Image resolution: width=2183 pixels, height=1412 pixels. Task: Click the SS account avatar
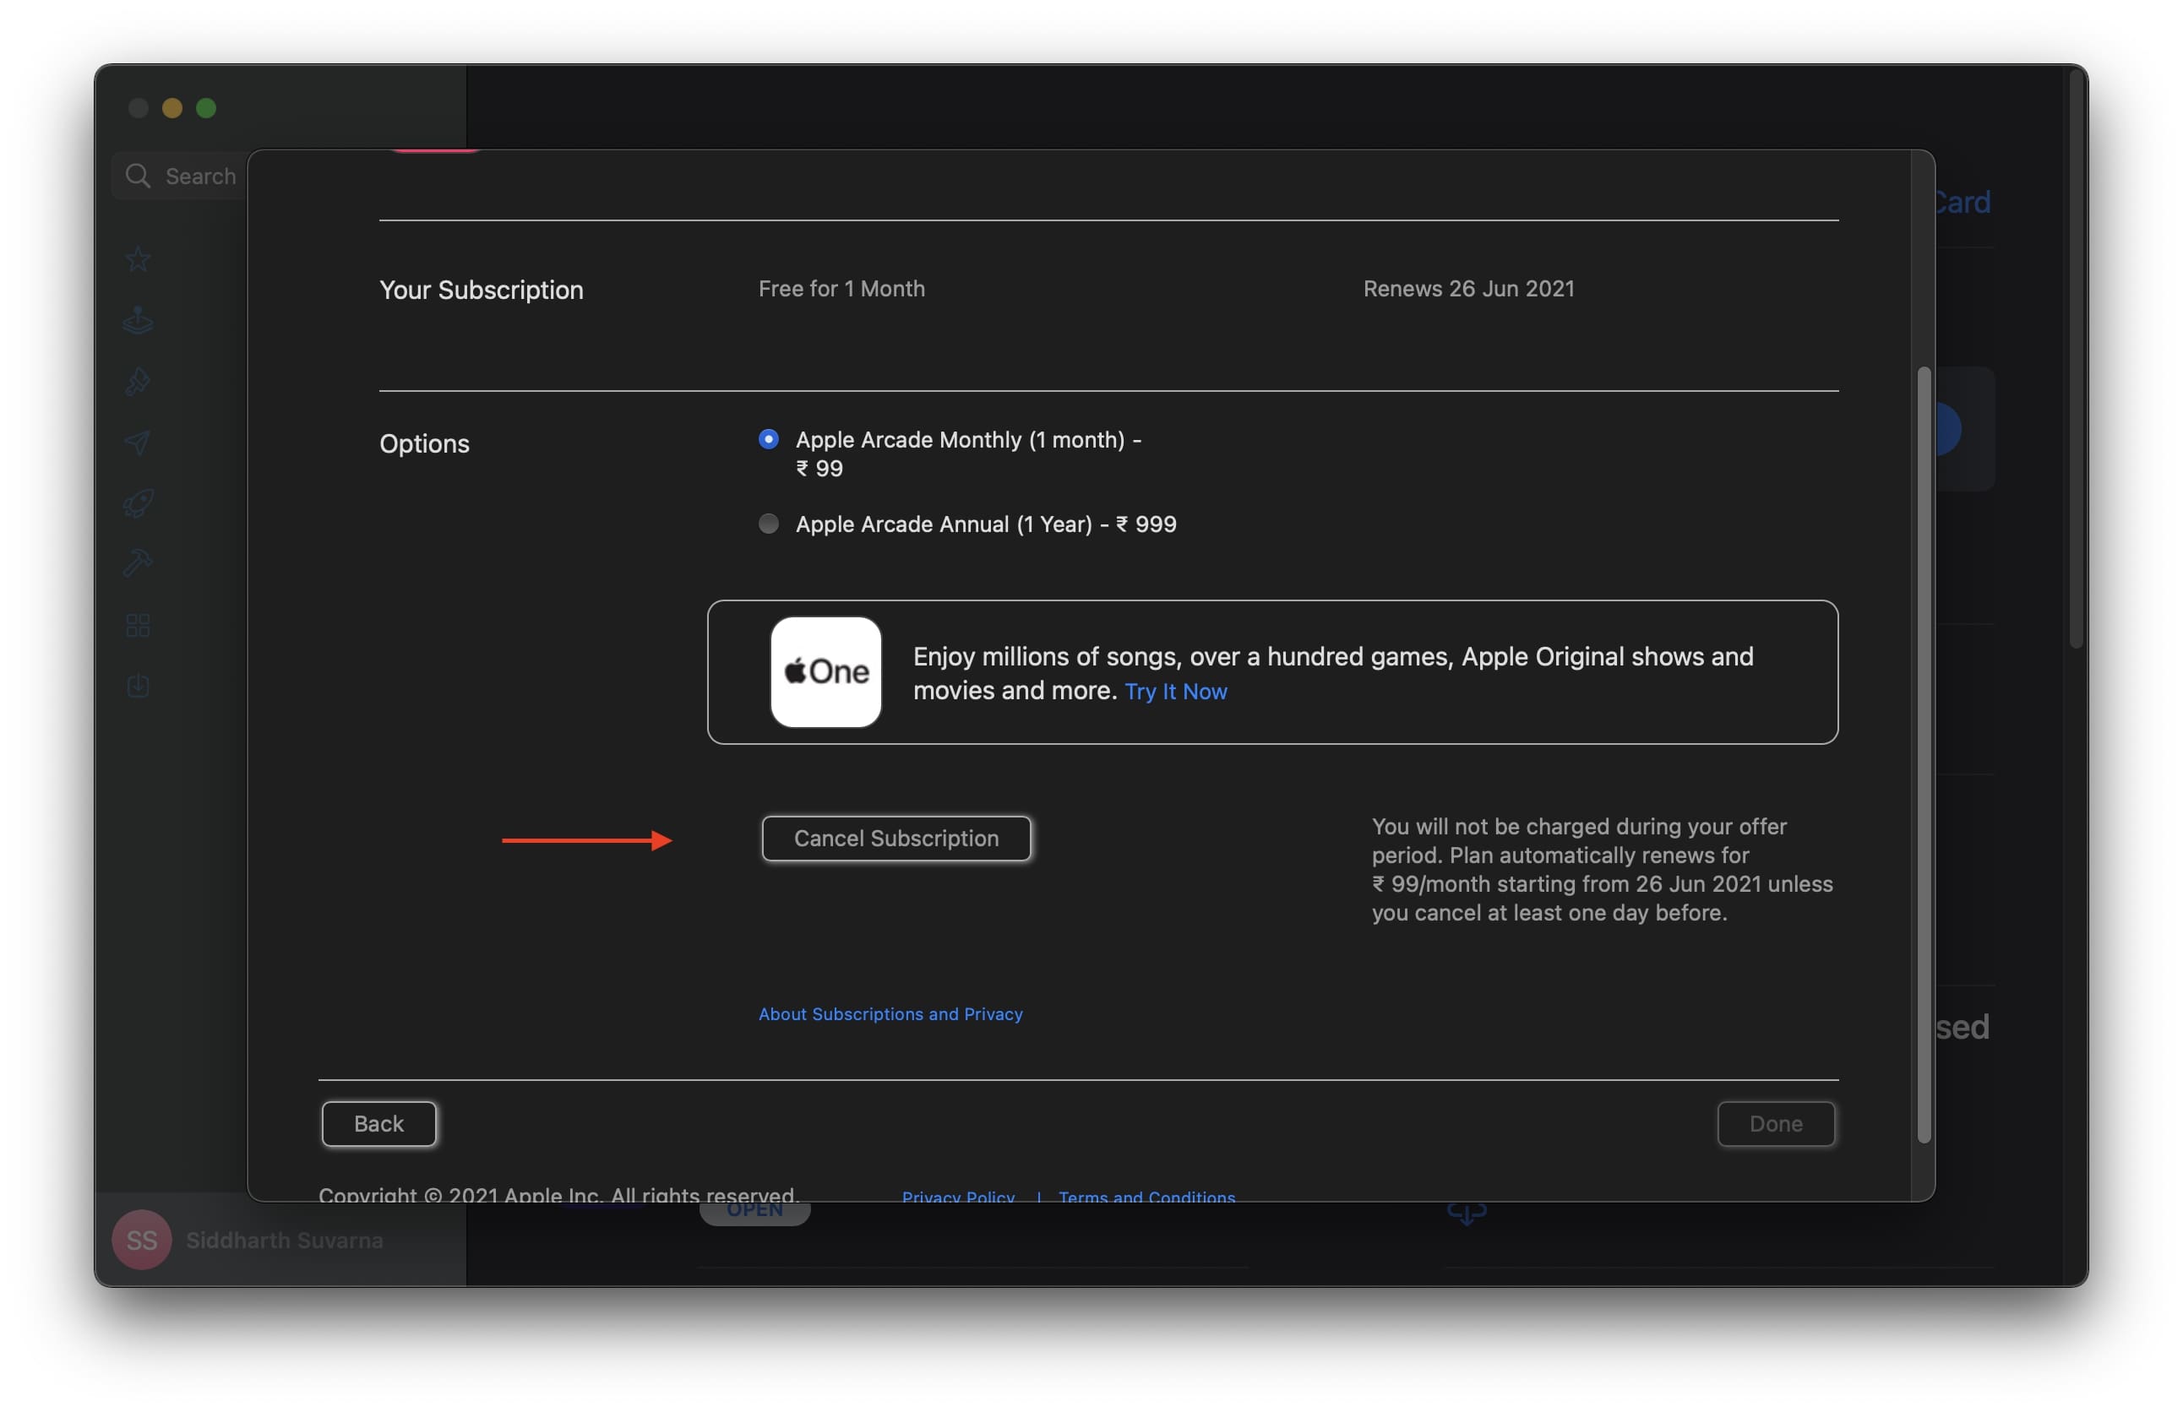(x=141, y=1240)
